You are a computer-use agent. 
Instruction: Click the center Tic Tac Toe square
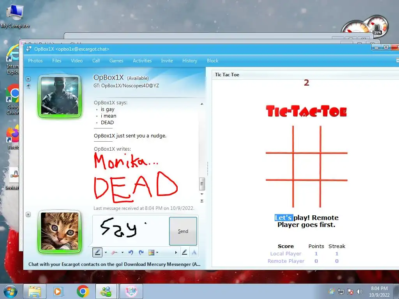[307, 167]
